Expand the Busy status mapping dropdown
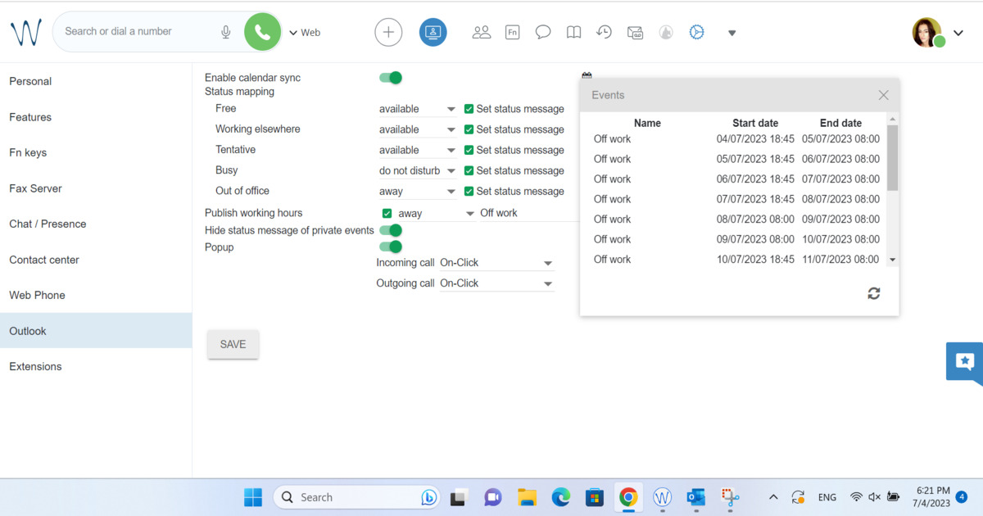 [x=417, y=171]
